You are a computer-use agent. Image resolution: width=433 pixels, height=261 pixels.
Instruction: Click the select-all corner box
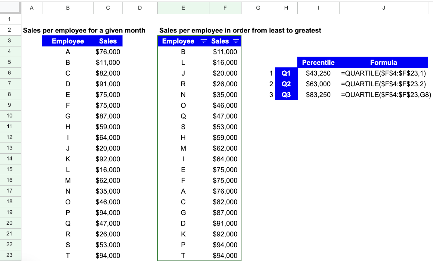(10, 8)
